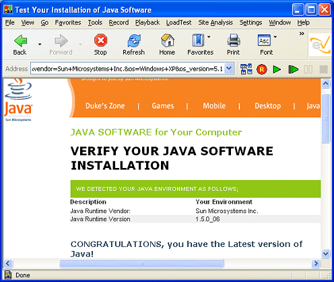Expand the Address bar URL dropdown
334x282 pixels.
[x=229, y=68]
